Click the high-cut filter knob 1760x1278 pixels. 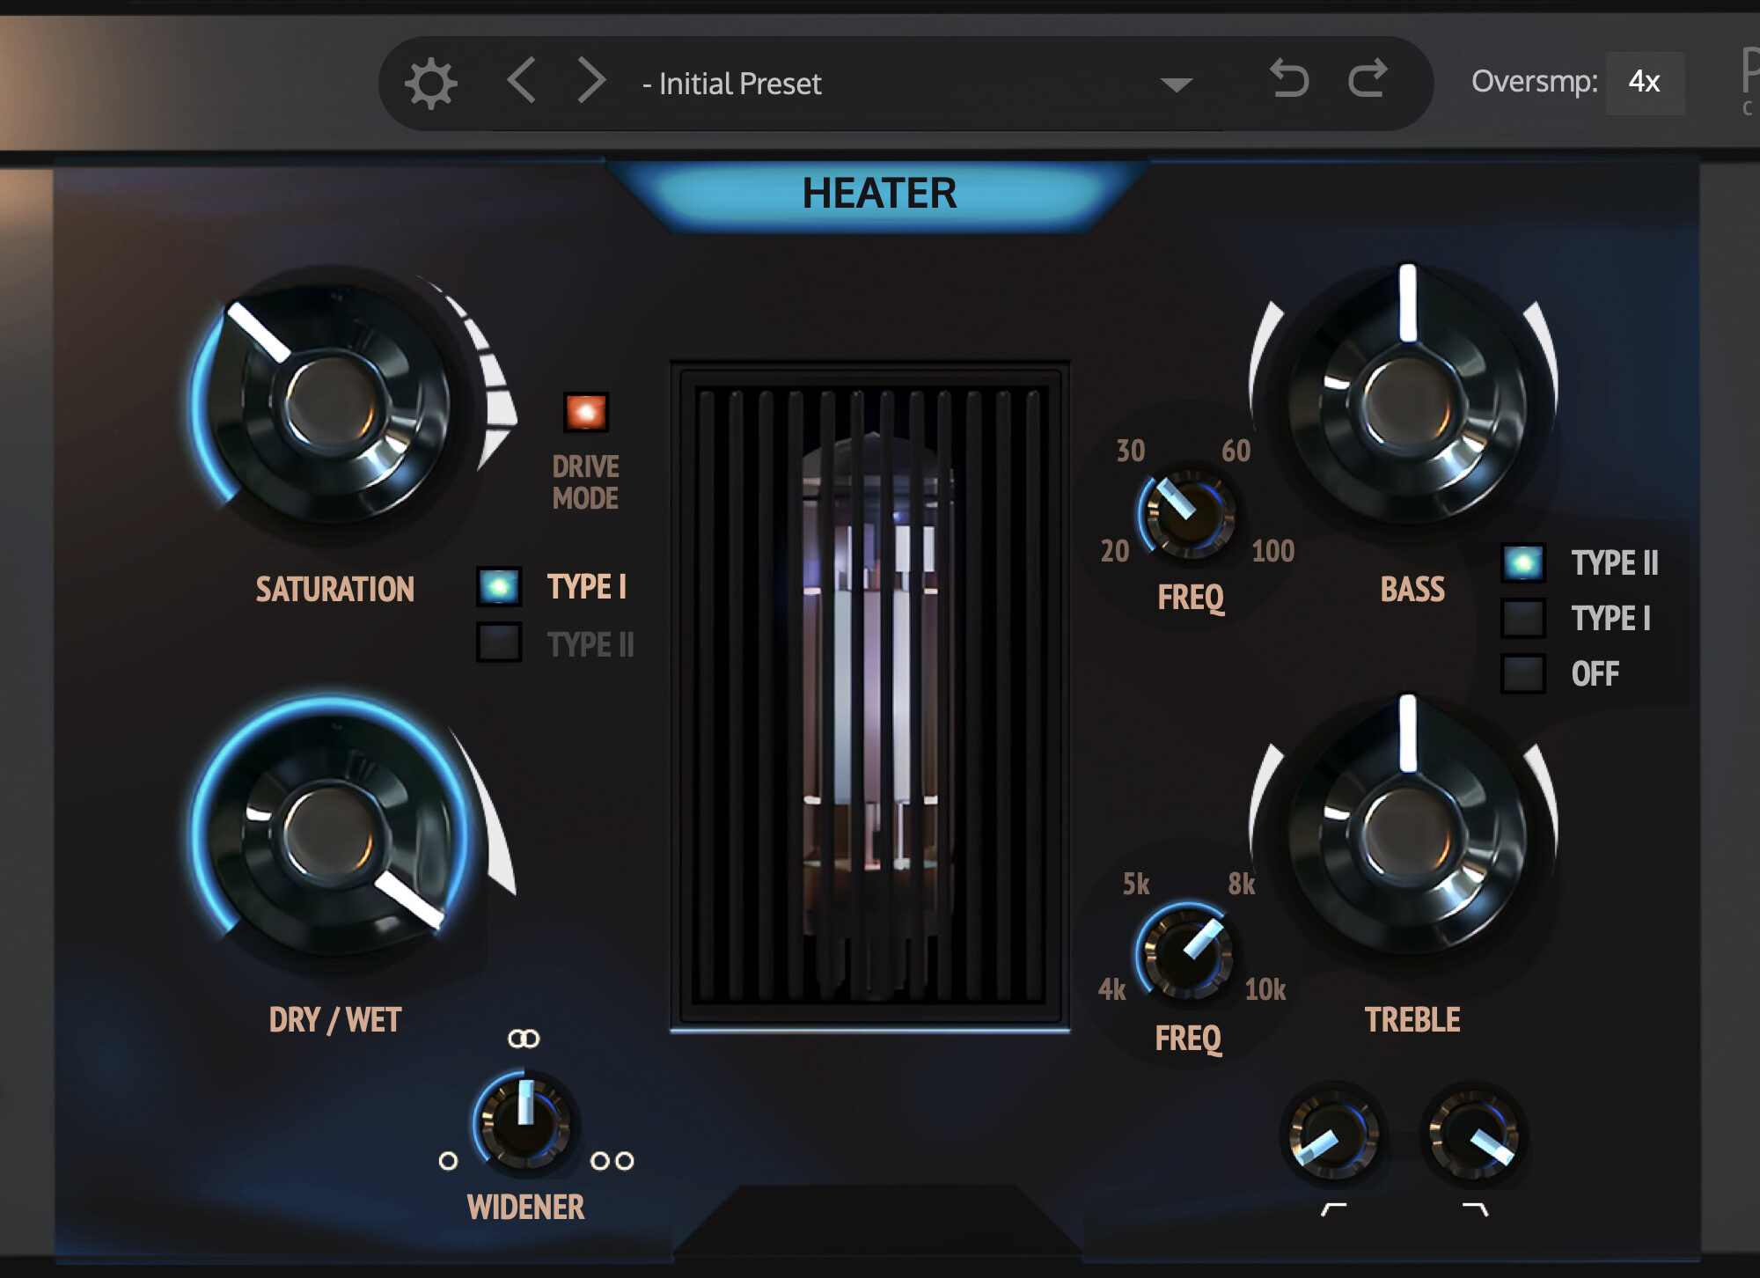tap(1475, 1137)
